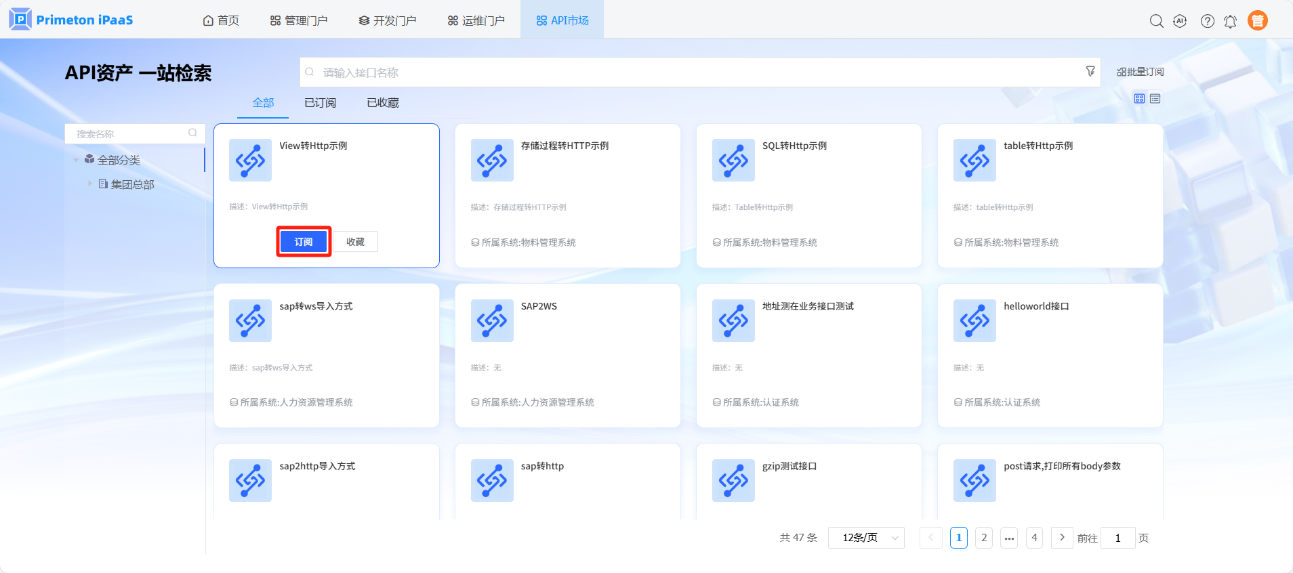This screenshot has width=1293, height=573.
Task: Click the helloworld接口 API icon
Action: [974, 320]
